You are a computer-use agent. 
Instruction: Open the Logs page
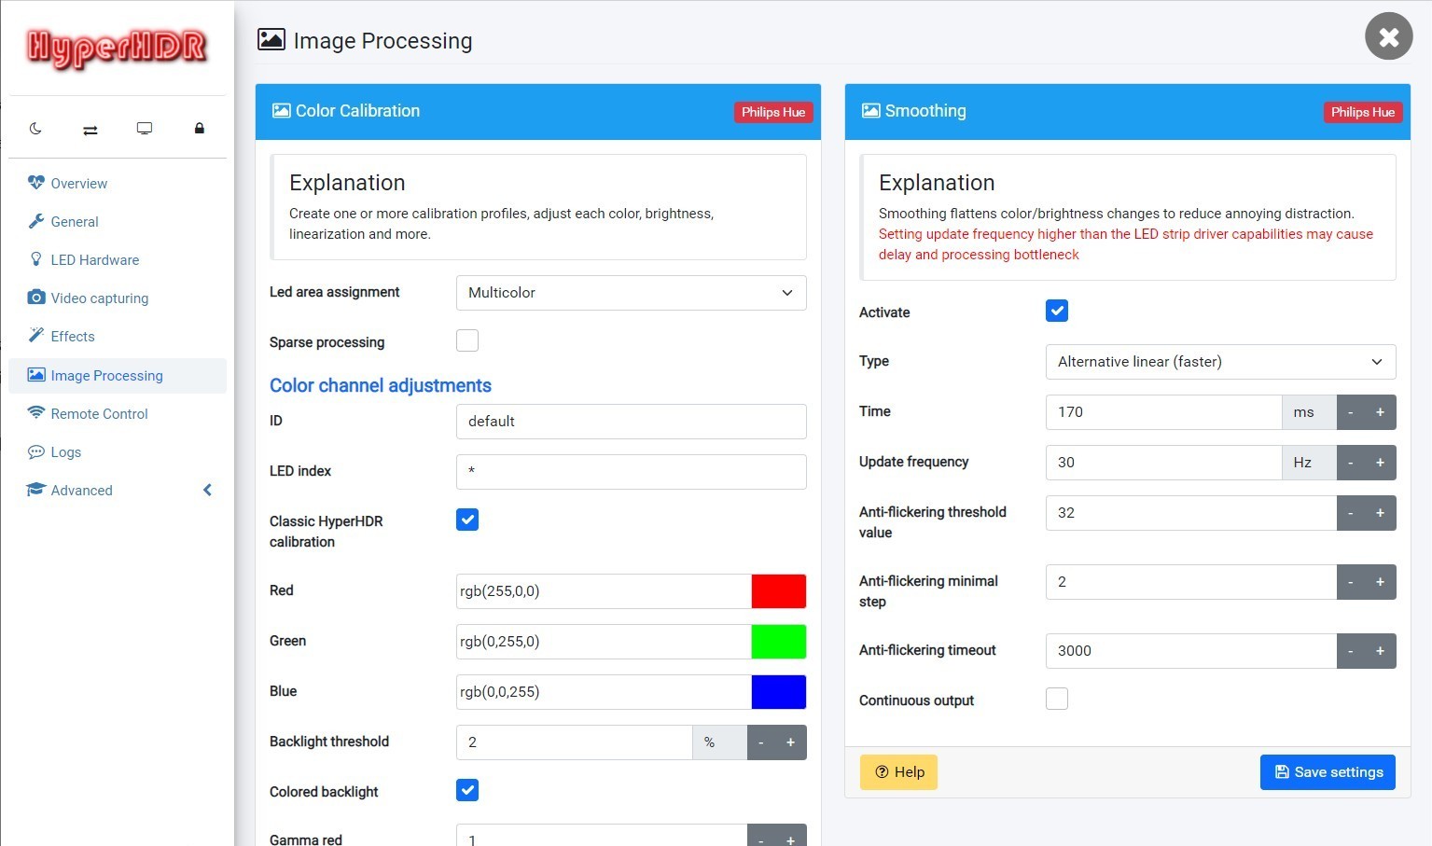click(x=66, y=451)
